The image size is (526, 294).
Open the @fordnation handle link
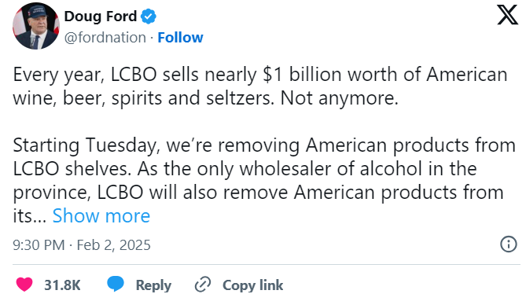pos(105,38)
